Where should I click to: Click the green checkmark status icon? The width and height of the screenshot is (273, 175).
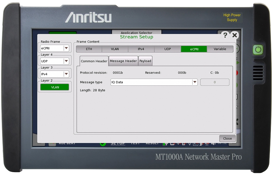(103, 144)
